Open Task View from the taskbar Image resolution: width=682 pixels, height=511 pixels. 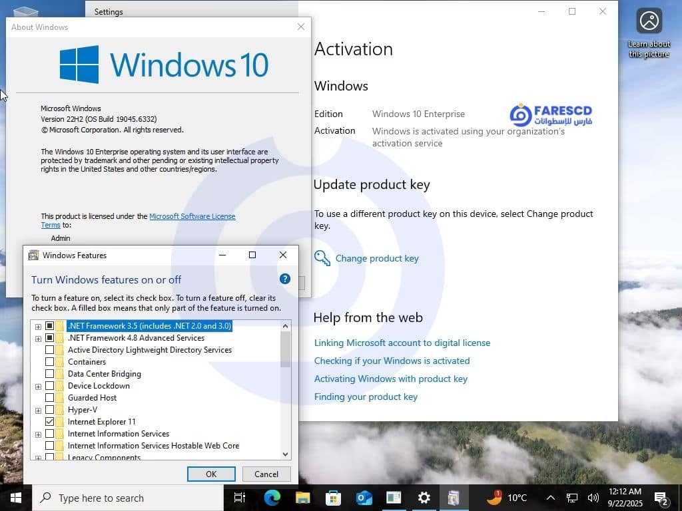(240, 498)
